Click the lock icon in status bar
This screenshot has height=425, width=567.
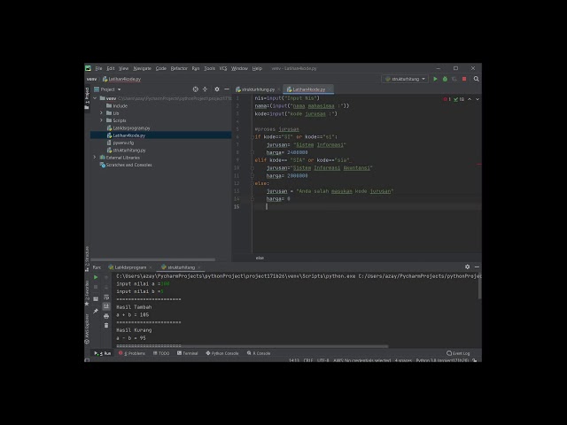[x=475, y=360]
